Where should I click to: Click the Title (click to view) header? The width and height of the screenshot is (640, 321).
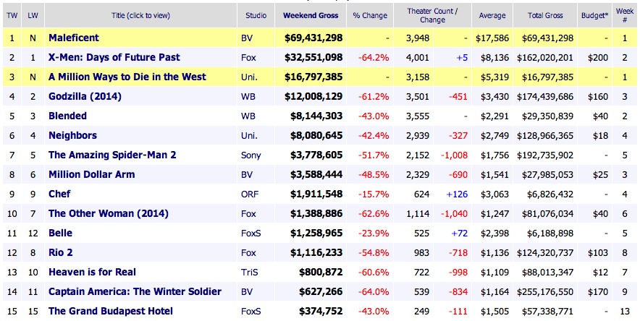pos(140,15)
